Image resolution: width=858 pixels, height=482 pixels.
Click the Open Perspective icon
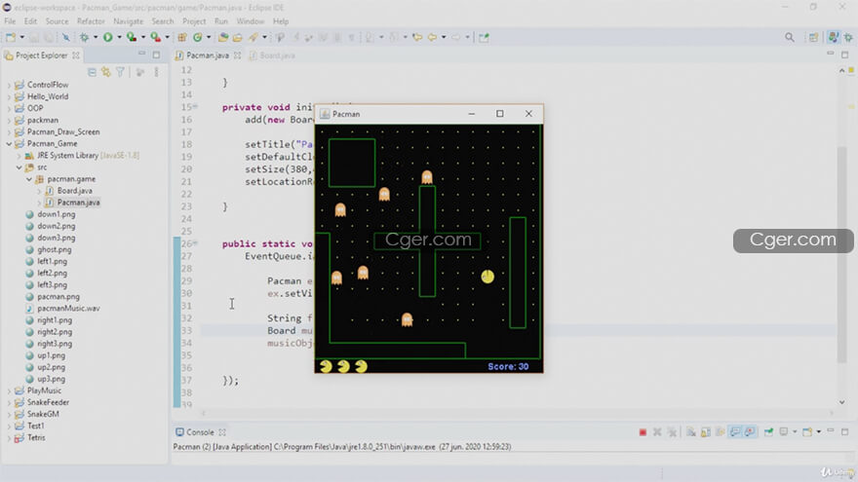[814, 37]
